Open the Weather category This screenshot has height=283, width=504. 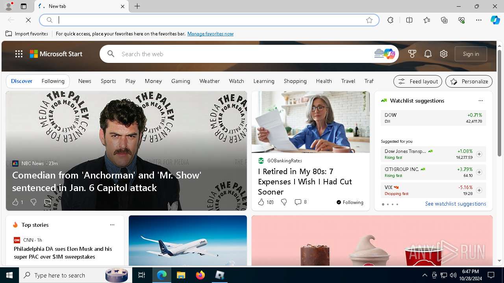[x=209, y=81]
